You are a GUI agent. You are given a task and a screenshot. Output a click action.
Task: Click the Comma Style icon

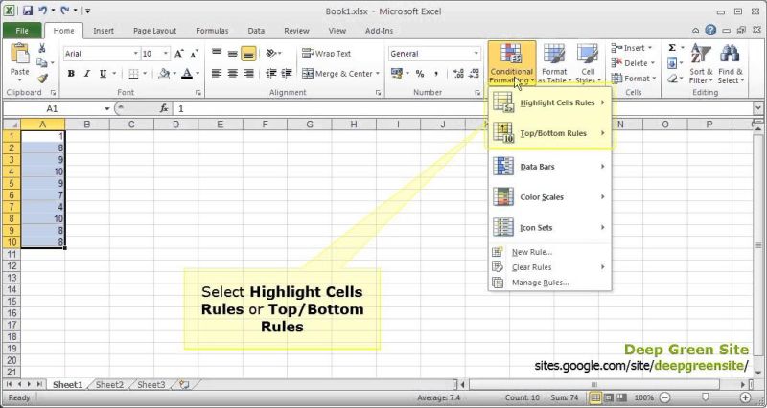click(x=436, y=74)
